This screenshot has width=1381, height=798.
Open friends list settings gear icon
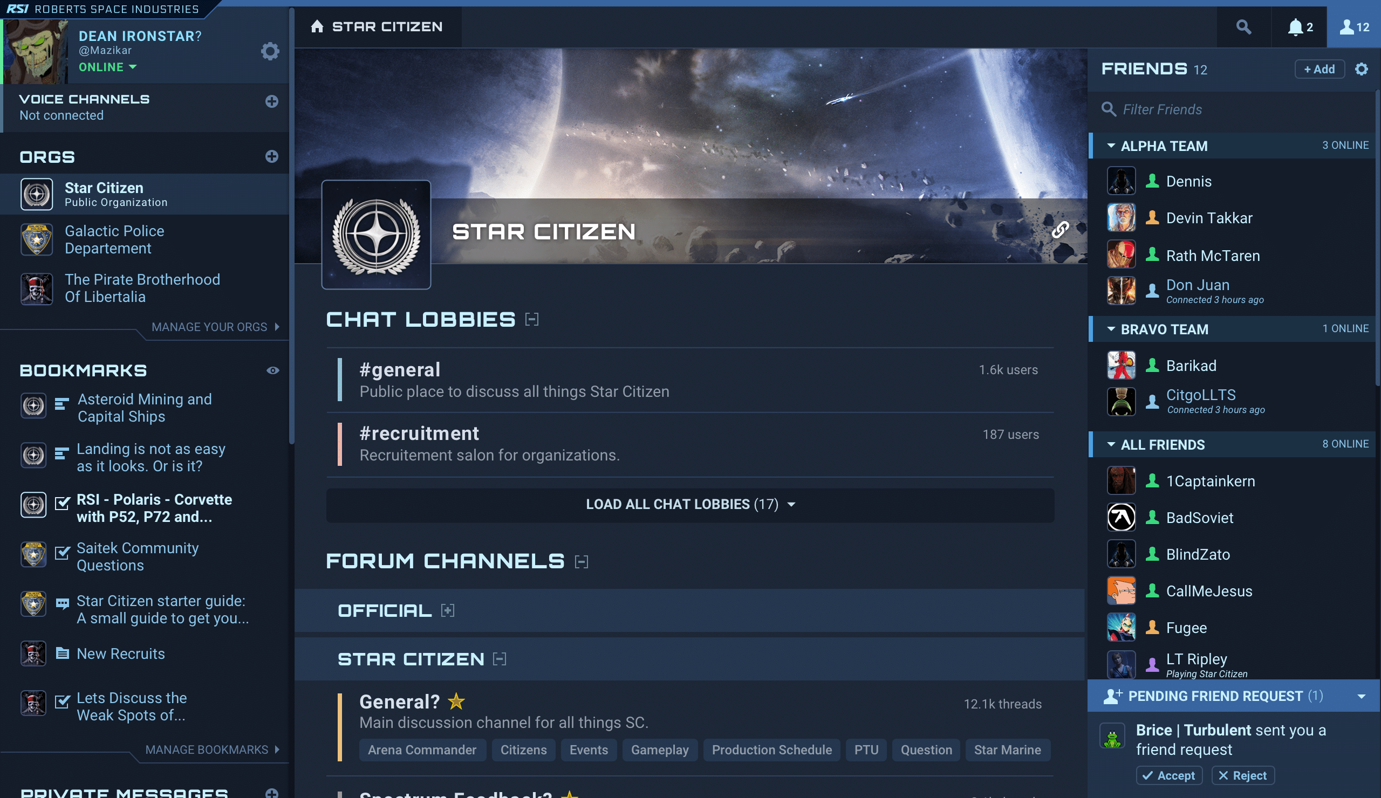click(x=1361, y=69)
